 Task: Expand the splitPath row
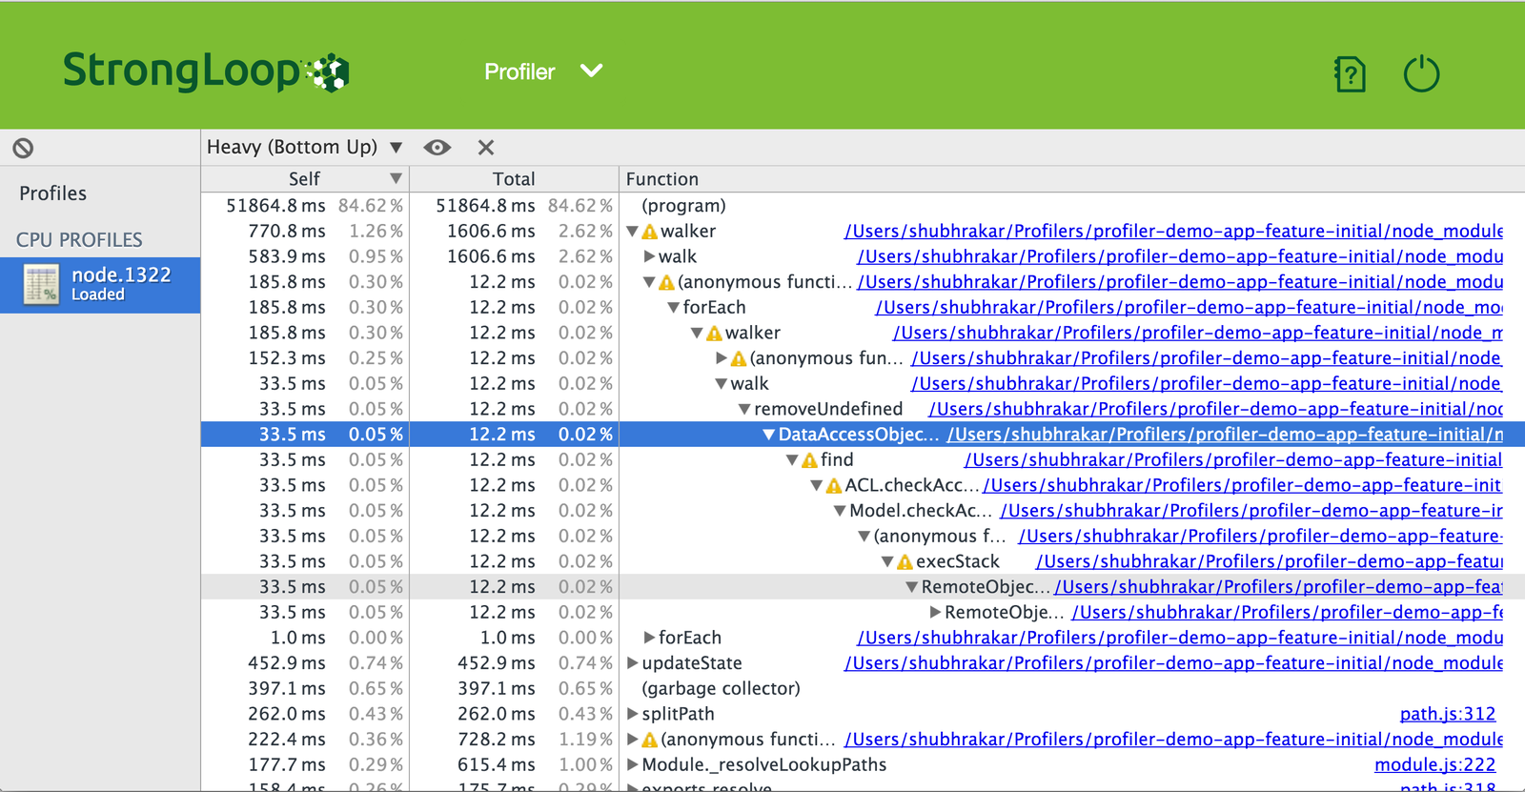(632, 714)
